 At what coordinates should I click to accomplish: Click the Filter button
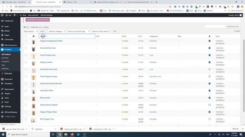click(115, 31)
